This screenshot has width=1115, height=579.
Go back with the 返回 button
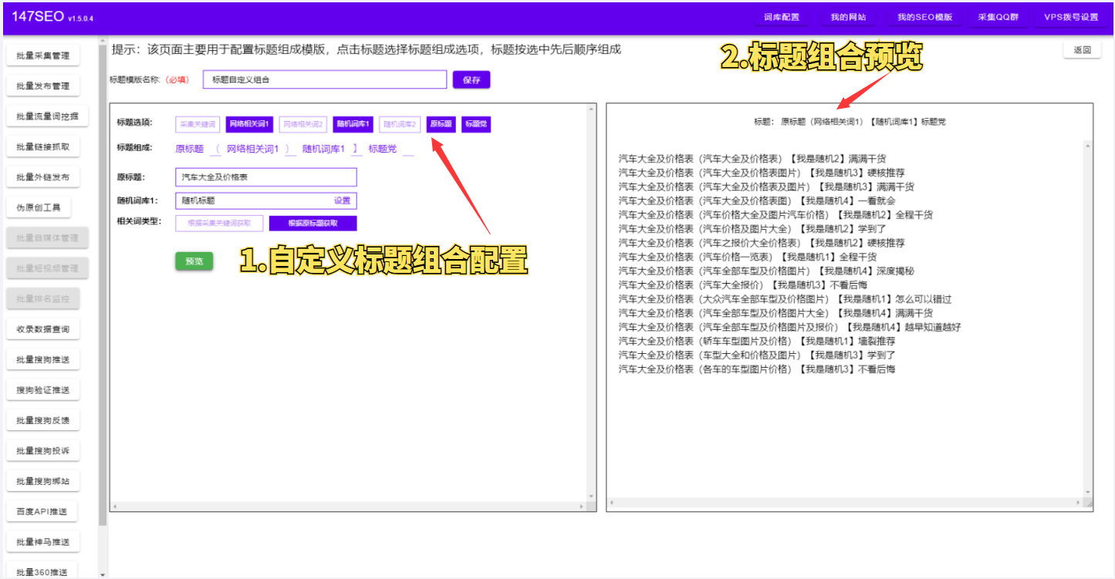point(1082,50)
